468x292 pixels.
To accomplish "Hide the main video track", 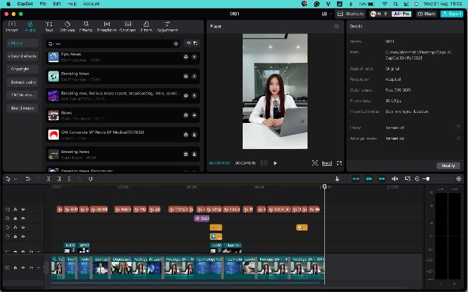I will 23,267.
